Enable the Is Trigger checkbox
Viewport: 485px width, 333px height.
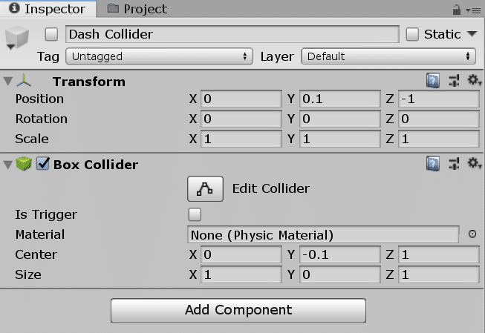click(195, 214)
